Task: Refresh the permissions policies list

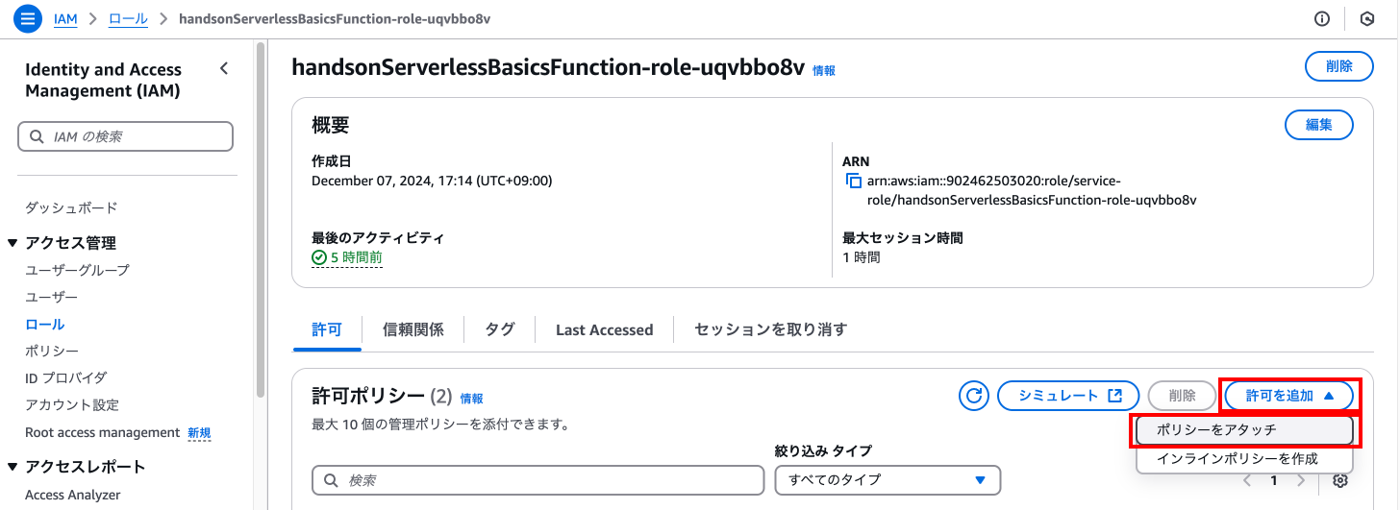Action: (x=974, y=396)
